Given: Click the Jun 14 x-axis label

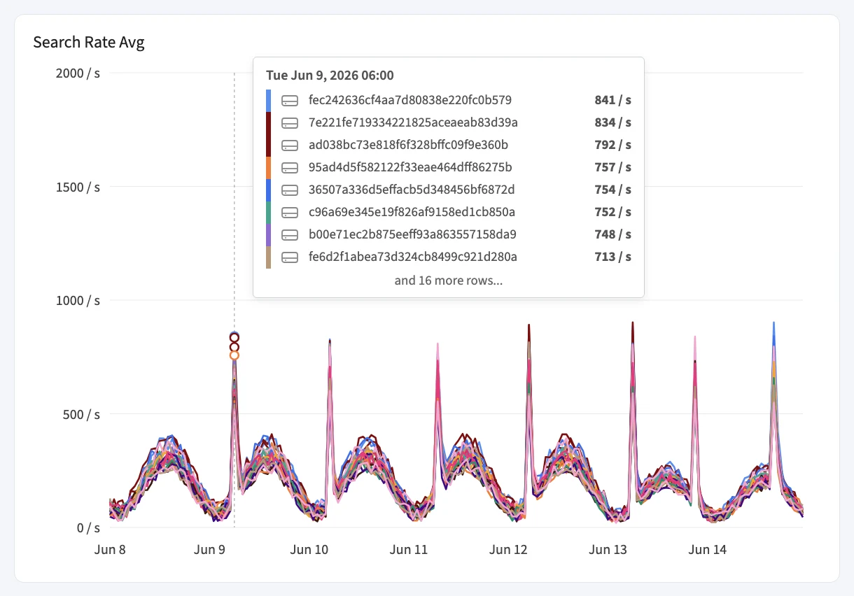Looking at the screenshot, I should point(707,550).
